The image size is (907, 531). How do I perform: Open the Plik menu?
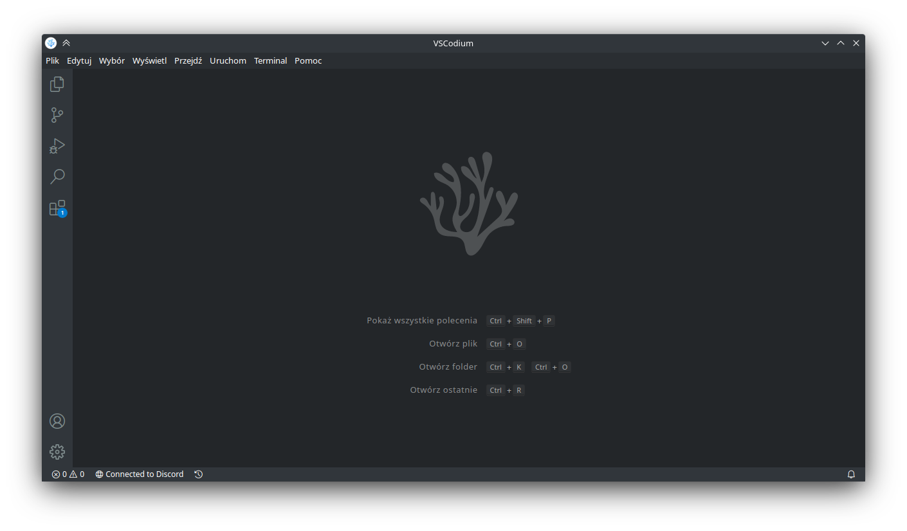coord(52,61)
